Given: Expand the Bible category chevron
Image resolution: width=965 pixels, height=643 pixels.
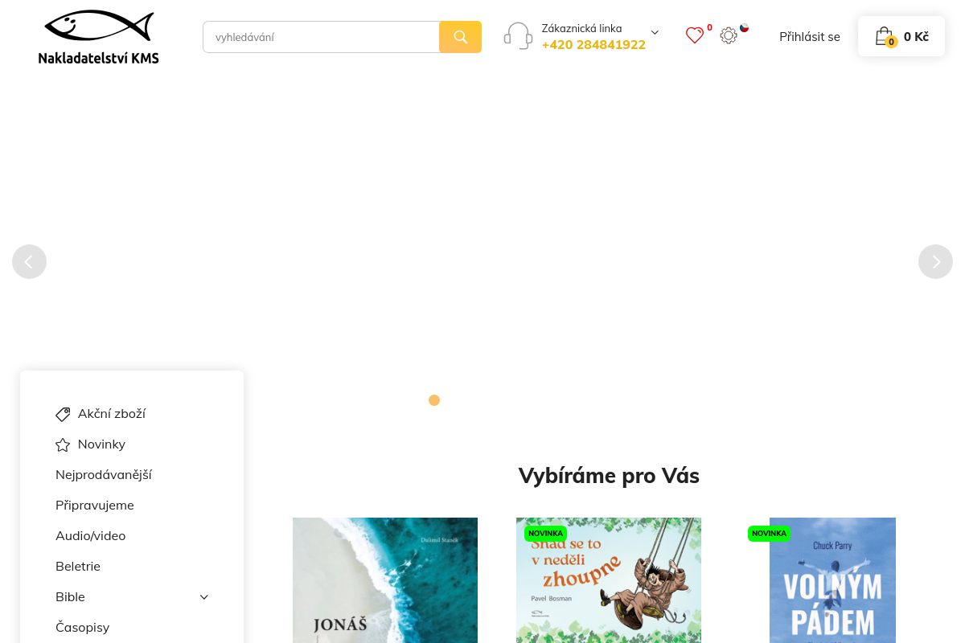Looking at the screenshot, I should point(204,597).
